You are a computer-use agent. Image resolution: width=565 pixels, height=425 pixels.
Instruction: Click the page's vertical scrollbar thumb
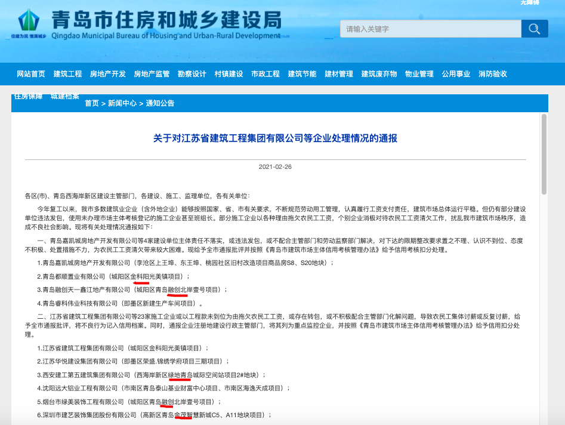[544, 154]
